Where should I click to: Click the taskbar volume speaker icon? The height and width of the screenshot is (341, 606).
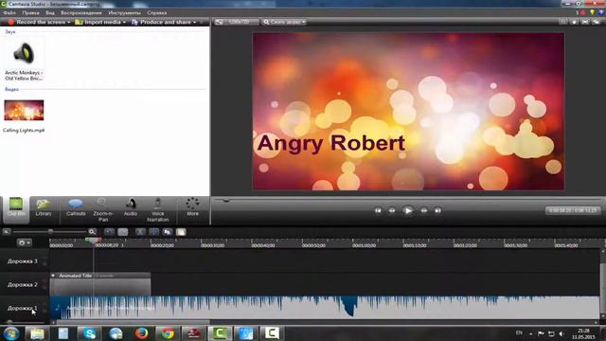[x=561, y=333]
